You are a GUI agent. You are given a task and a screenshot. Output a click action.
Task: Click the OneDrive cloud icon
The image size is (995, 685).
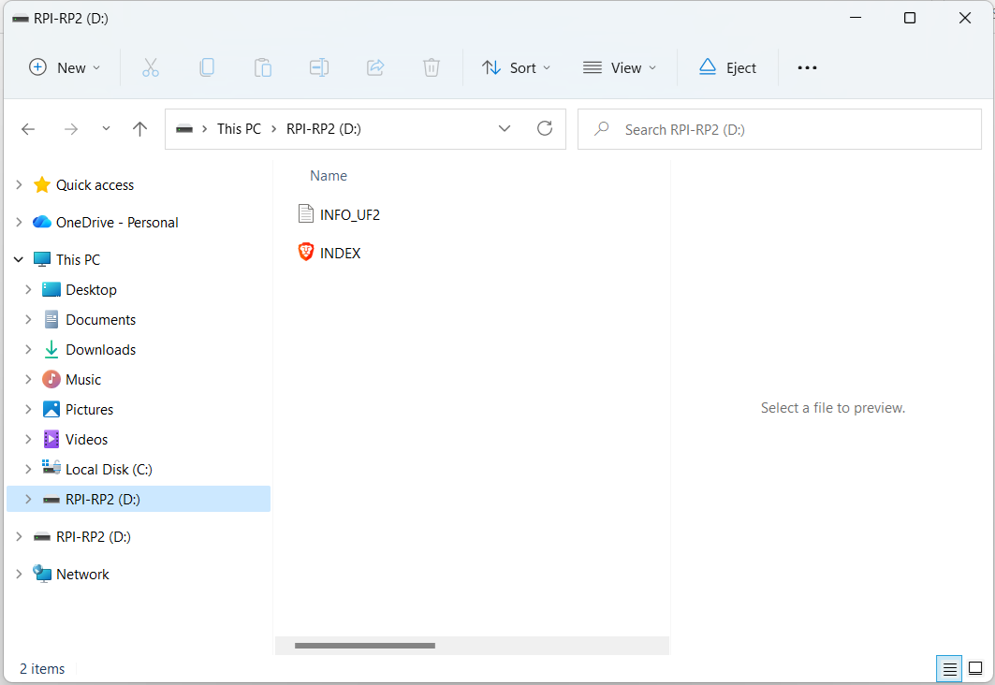pos(42,222)
